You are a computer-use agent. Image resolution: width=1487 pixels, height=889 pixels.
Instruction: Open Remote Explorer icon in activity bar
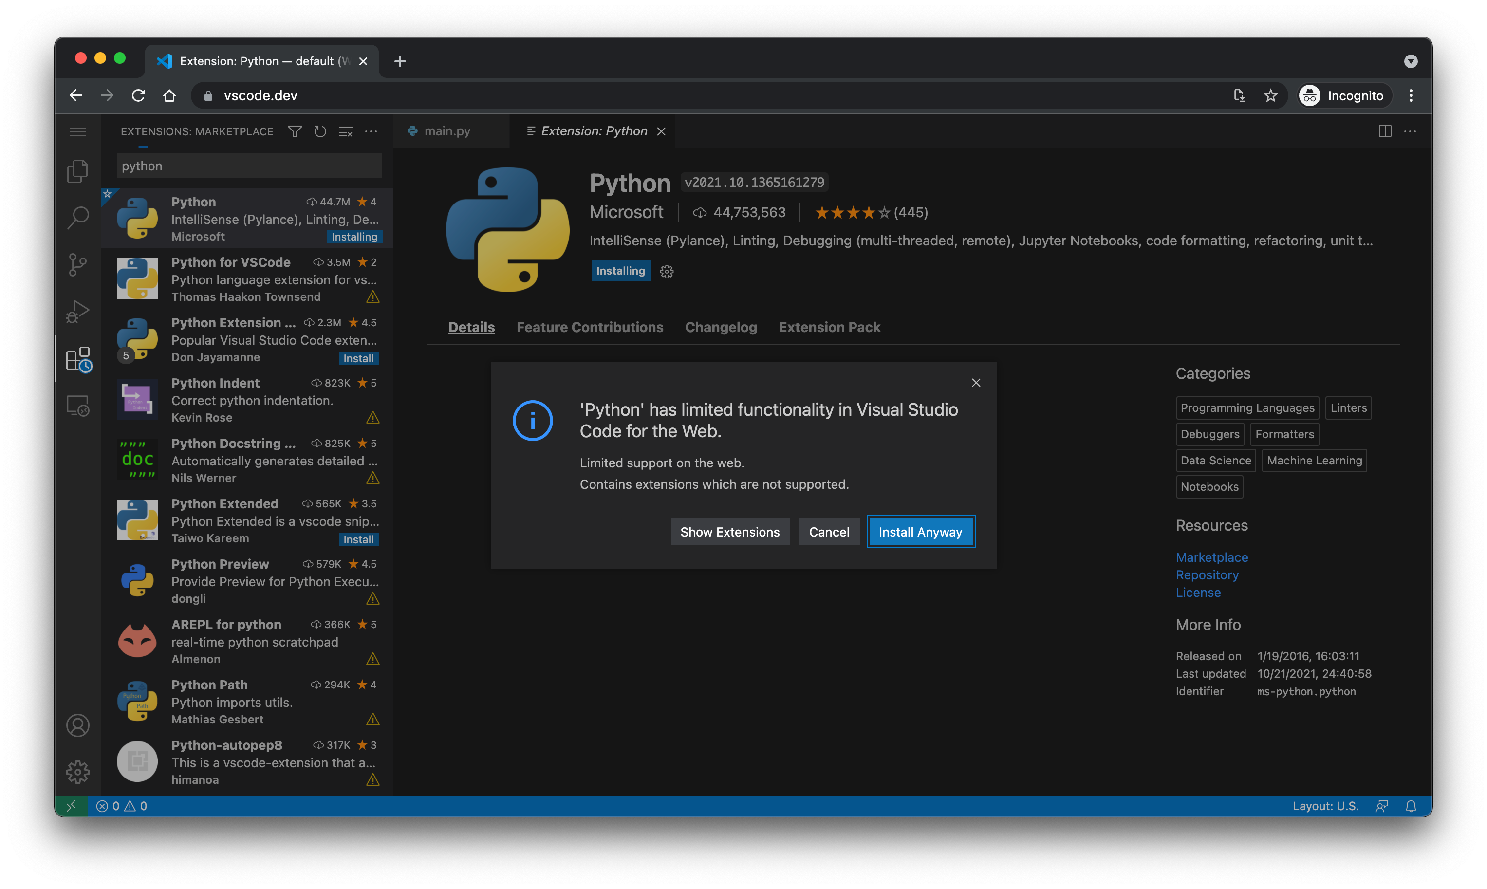pyautogui.click(x=78, y=406)
